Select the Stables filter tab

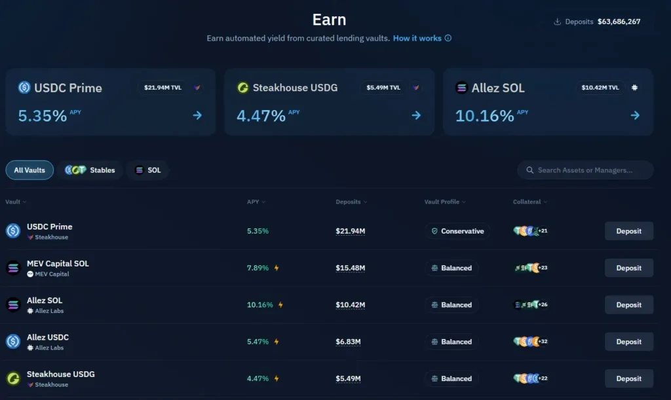[x=90, y=170]
